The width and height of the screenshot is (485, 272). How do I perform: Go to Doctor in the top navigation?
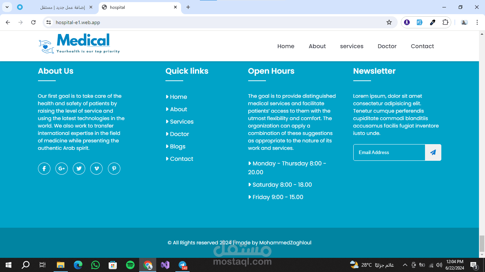[x=387, y=46]
